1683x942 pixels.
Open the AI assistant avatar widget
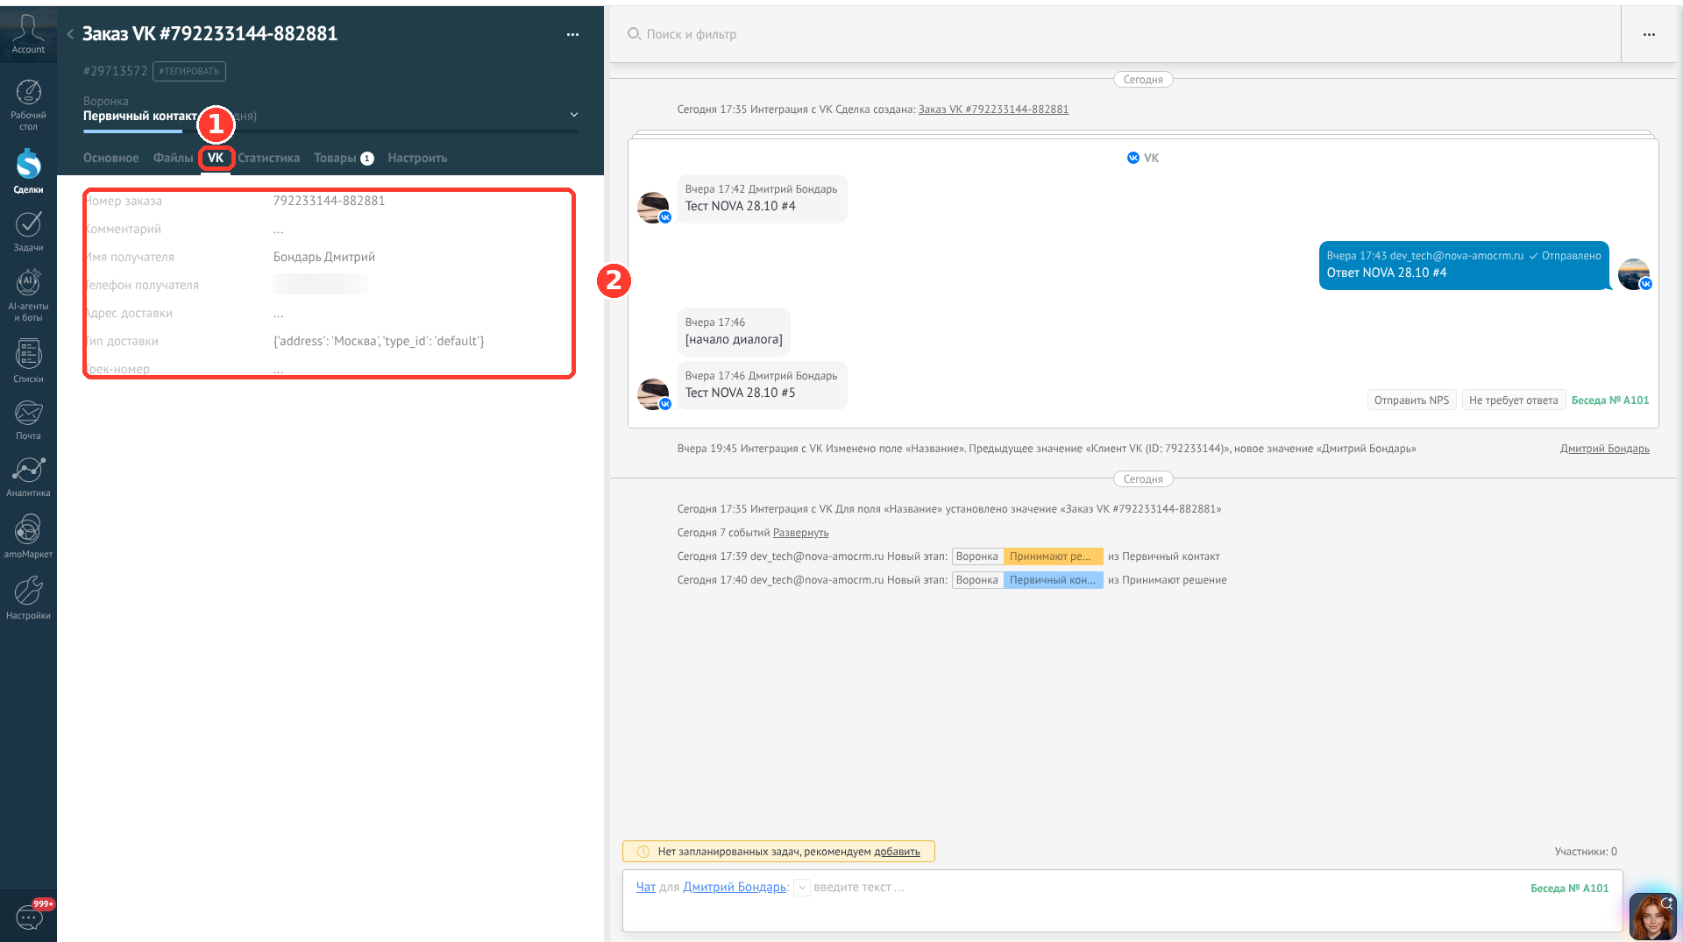(x=1652, y=916)
